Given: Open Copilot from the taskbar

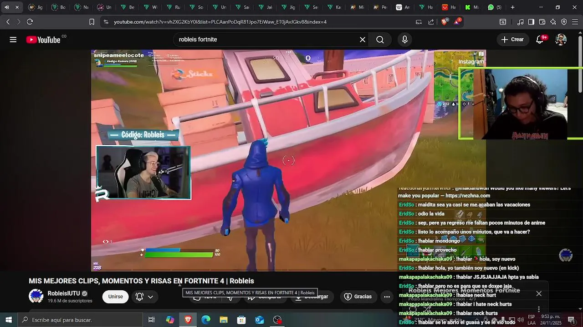Looking at the screenshot, I should 170,320.
